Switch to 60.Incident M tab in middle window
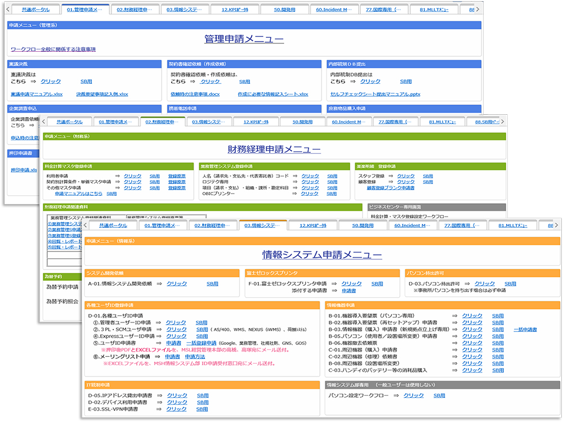The image size is (563, 422). click(x=345, y=122)
